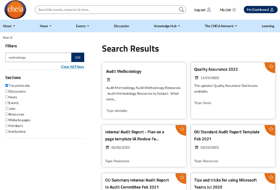Open the Discussion nav item
Viewport: 280px width, 190px height.
121,26
